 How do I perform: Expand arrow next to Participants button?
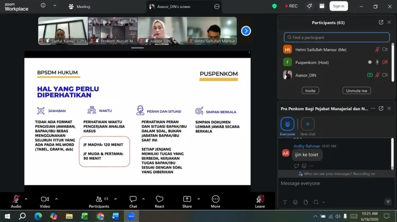pos(115,199)
